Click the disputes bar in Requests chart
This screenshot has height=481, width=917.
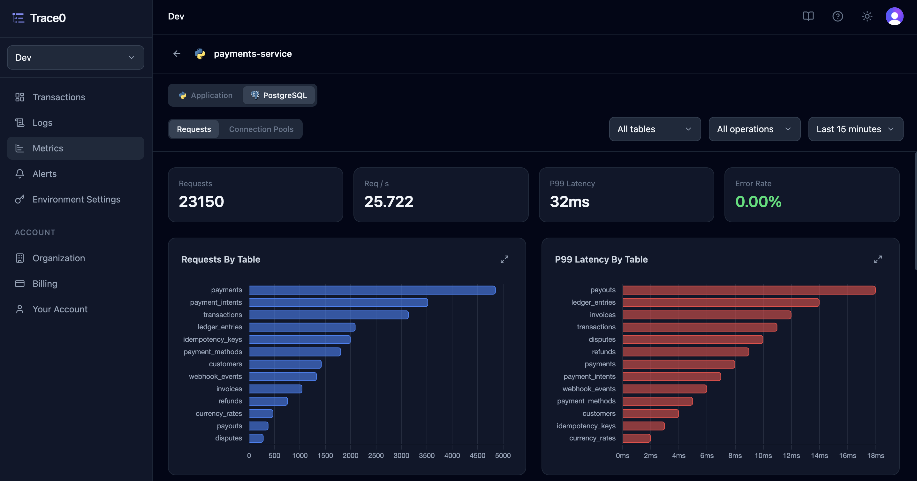256,438
